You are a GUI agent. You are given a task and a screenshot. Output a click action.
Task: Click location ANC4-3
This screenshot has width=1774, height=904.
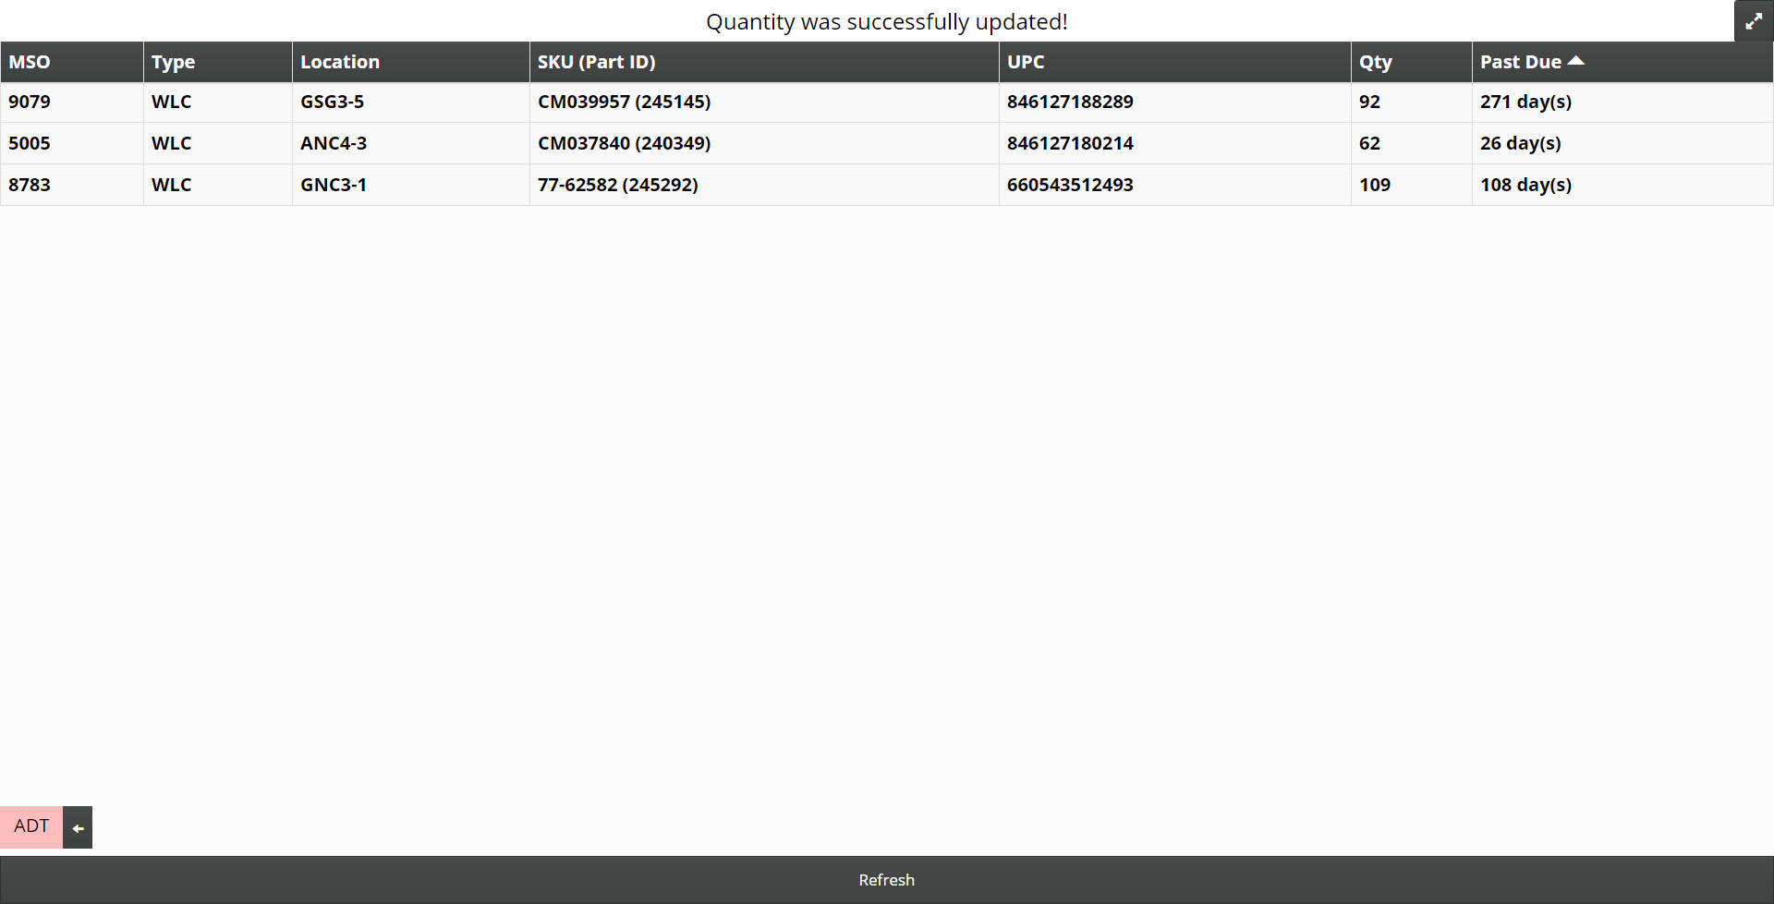click(411, 143)
